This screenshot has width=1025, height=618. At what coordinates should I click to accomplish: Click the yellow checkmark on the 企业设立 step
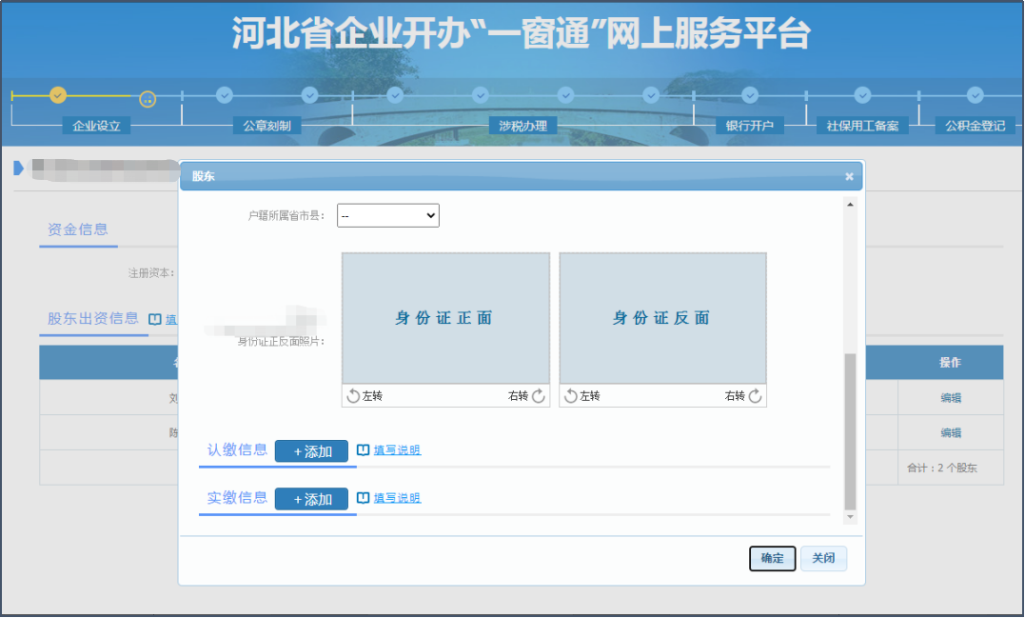click(x=57, y=95)
